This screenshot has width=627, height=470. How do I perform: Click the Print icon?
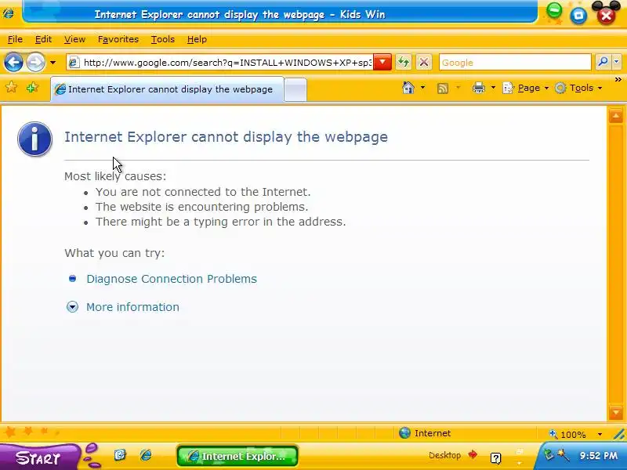click(x=479, y=88)
